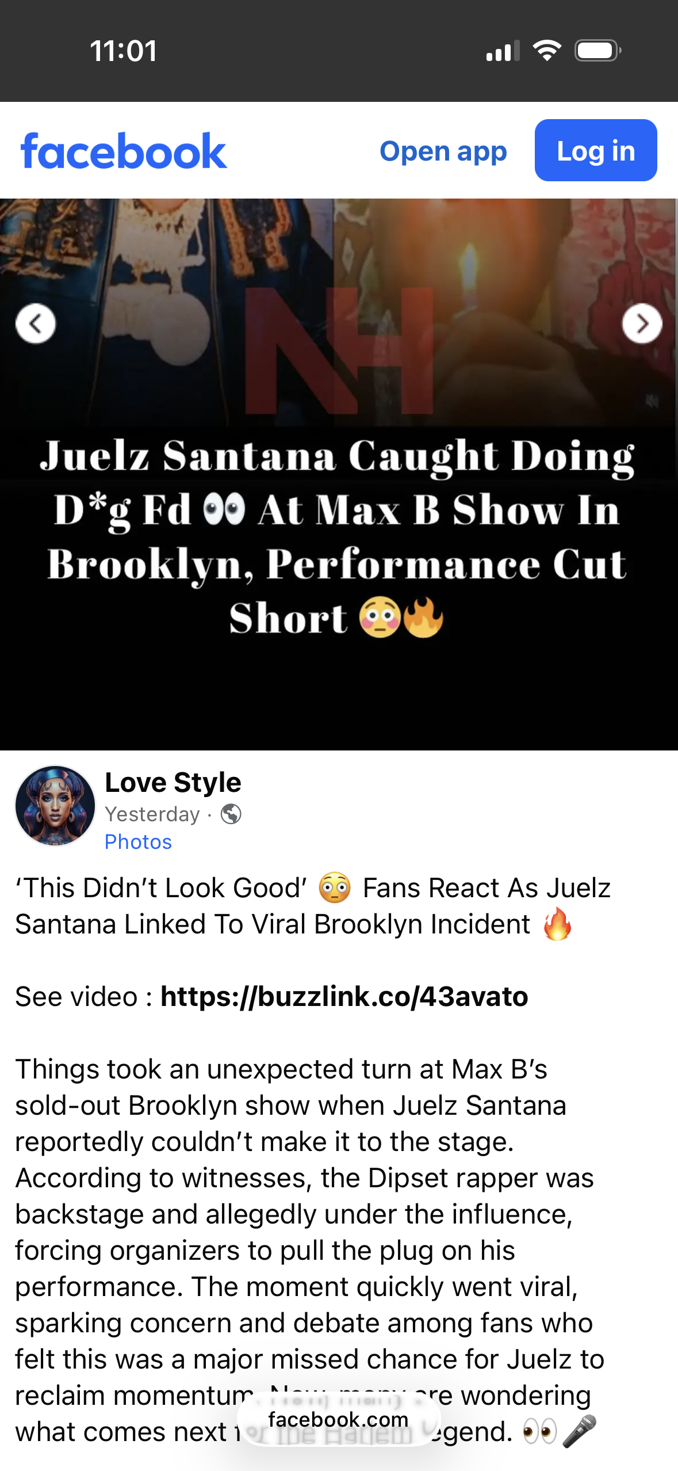Follow the buzzlink.co/43avato video link

pyautogui.click(x=344, y=996)
